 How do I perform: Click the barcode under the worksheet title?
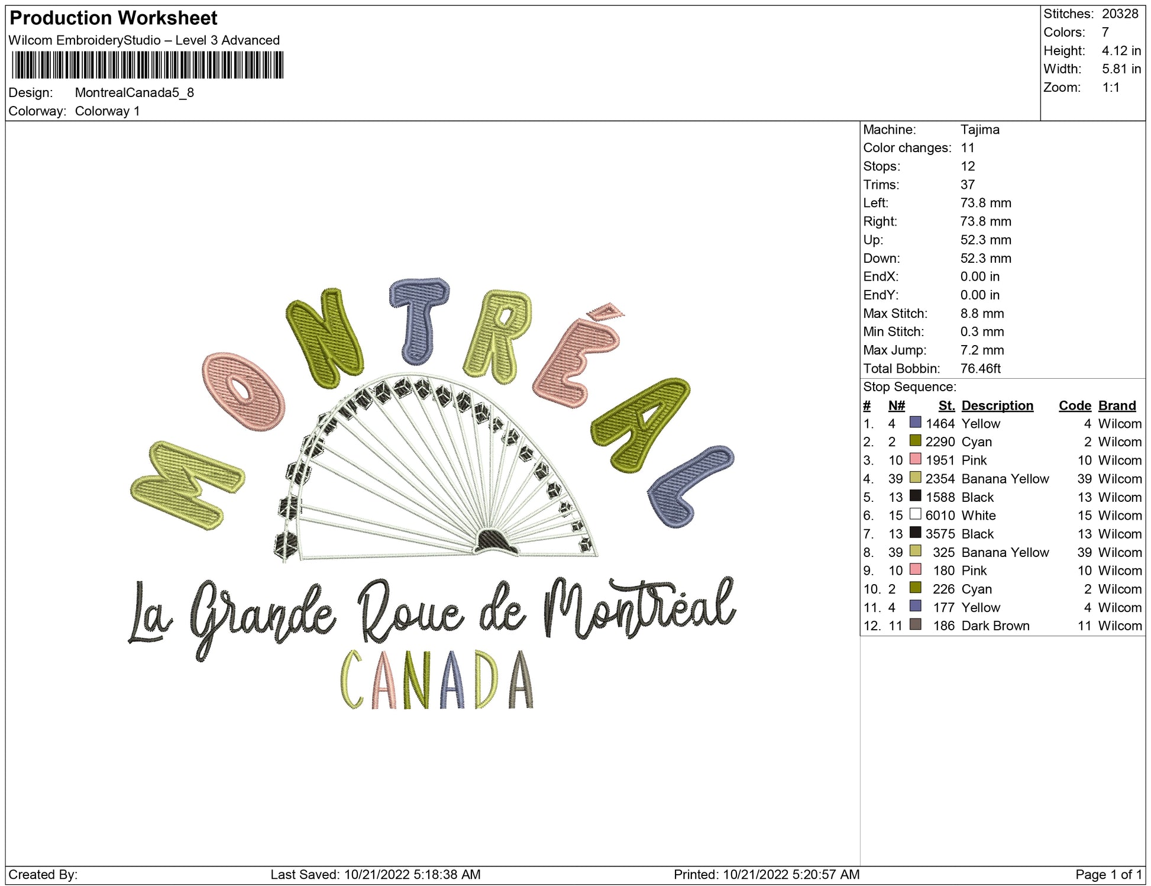pos(147,65)
